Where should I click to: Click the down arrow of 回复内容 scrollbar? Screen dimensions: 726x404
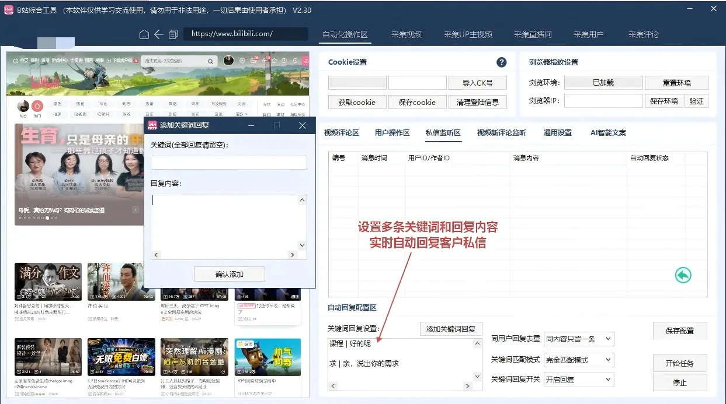coord(302,245)
